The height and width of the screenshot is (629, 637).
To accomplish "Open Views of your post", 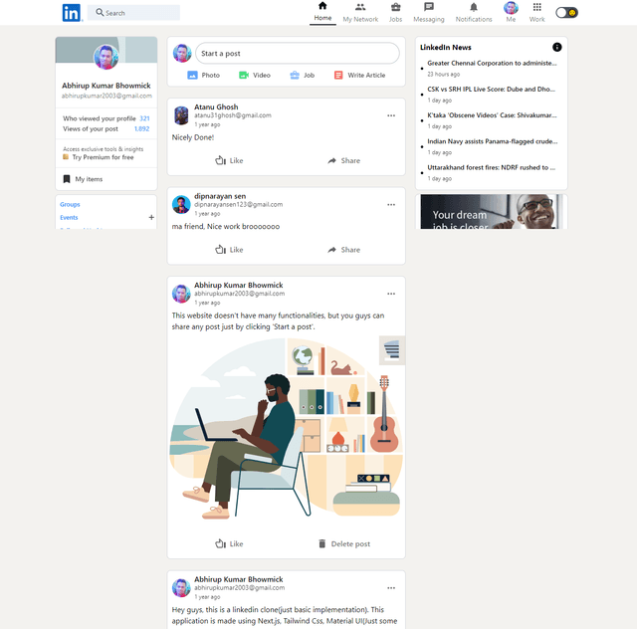I will (x=106, y=128).
